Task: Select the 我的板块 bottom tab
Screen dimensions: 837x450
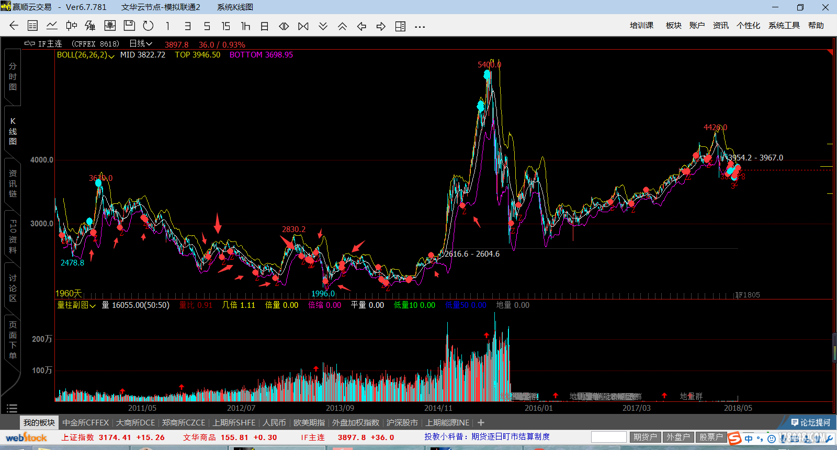Action: [x=39, y=422]
